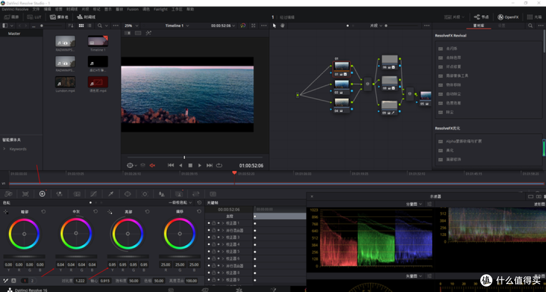
Task: Open the RGB Mixer palette icon
Action: pos(59,194)
